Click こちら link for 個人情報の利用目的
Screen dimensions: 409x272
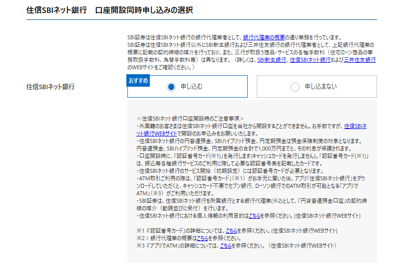[x=254, y=216]
